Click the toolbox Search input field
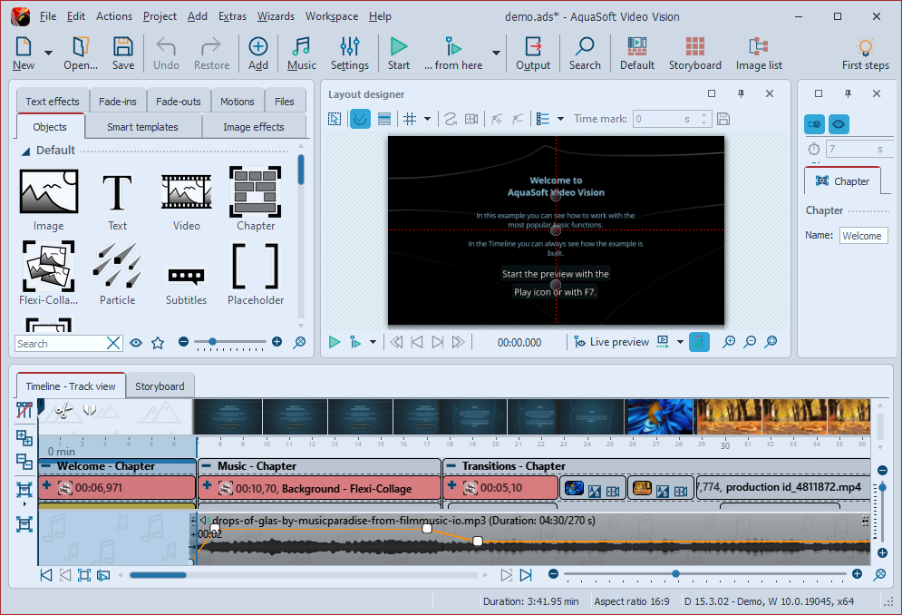902x615 pixels. click(x=61, y=344)
